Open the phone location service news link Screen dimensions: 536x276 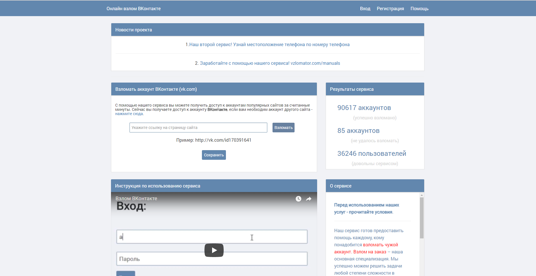(269, 44)
